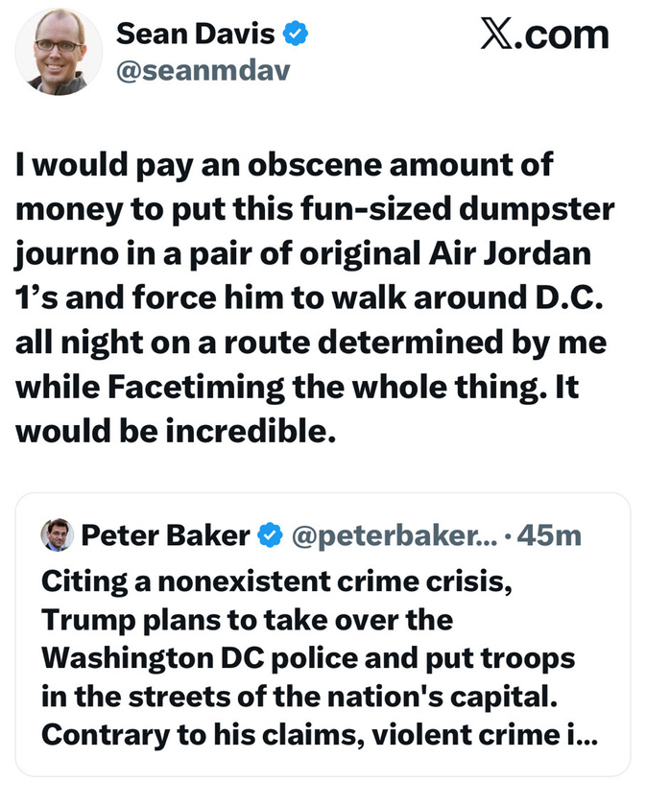The image size is (646, 806).
Task: Click the X.com logo
Action: pyautogui.click(x=544, y=36)
